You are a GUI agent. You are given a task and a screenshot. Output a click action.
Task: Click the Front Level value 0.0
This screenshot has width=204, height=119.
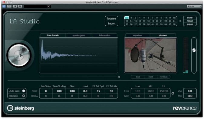tap(85, 91)
